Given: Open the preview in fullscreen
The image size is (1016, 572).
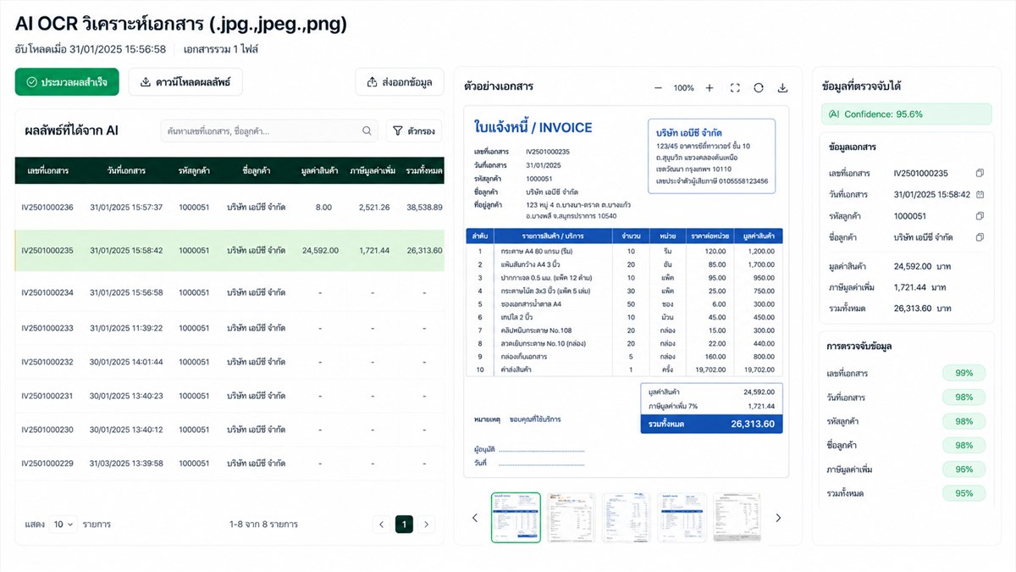Looking at the screenshot, I should [735, 88].
